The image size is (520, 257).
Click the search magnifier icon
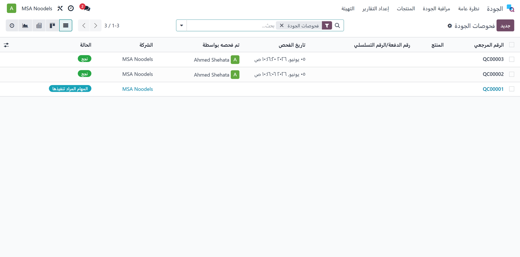click(337, 25)
